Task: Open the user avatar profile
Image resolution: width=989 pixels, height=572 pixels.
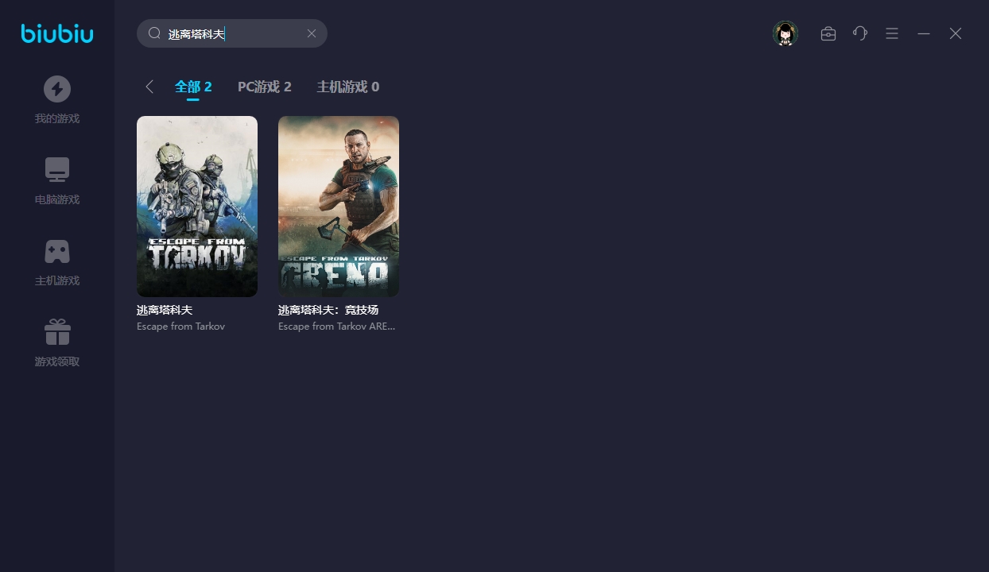Action: (785, 33)
